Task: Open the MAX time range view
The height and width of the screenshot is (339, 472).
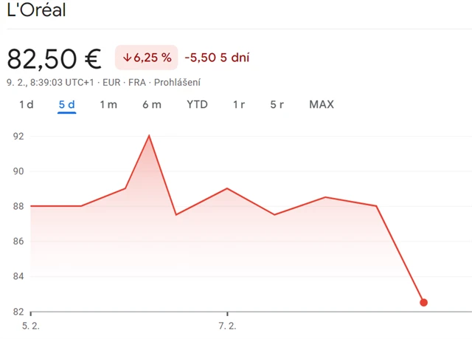Action: [322, 105]
